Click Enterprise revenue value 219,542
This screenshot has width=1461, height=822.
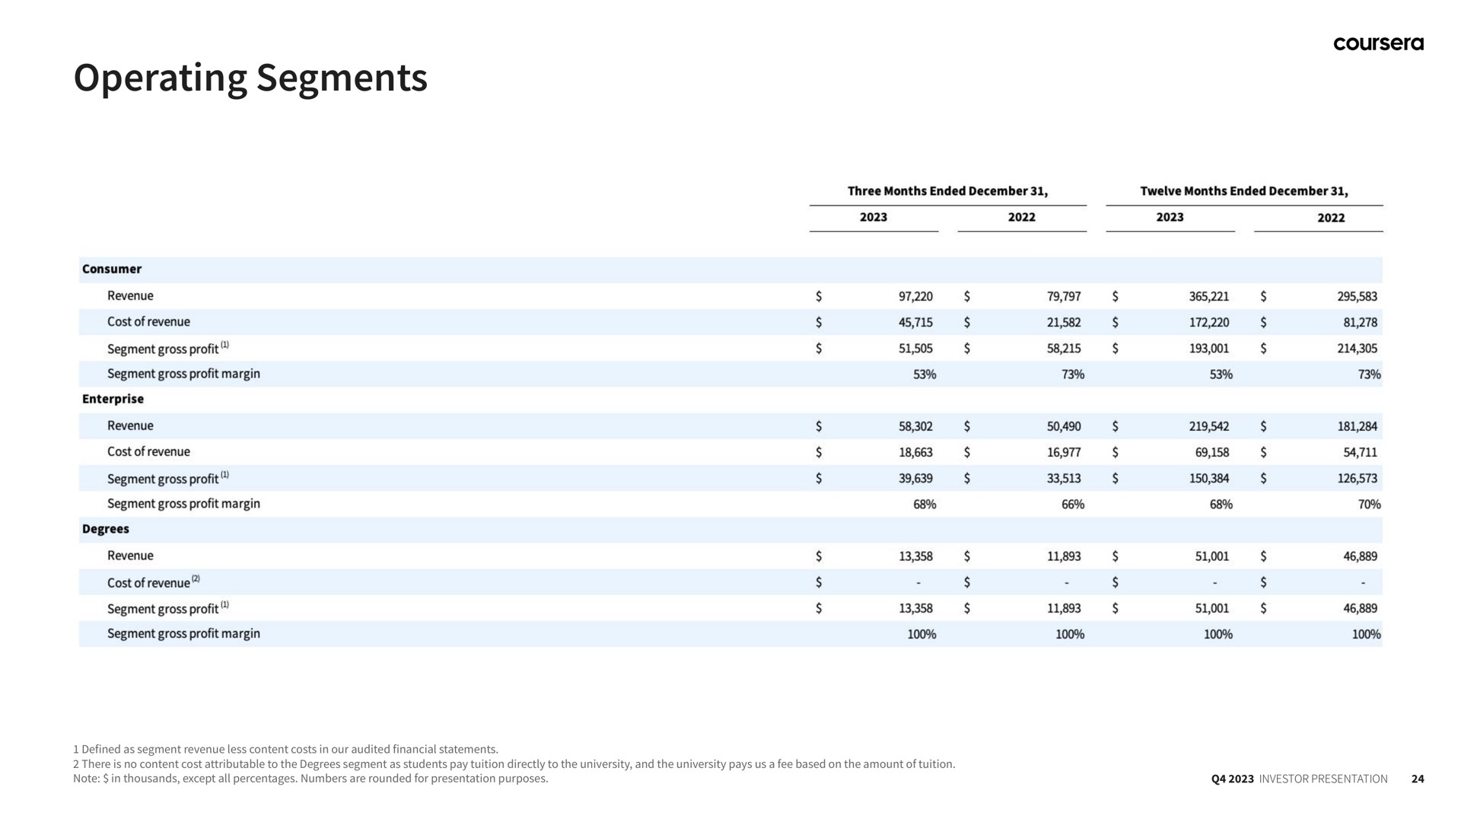pyautogui.click(x=1209, y=426)
